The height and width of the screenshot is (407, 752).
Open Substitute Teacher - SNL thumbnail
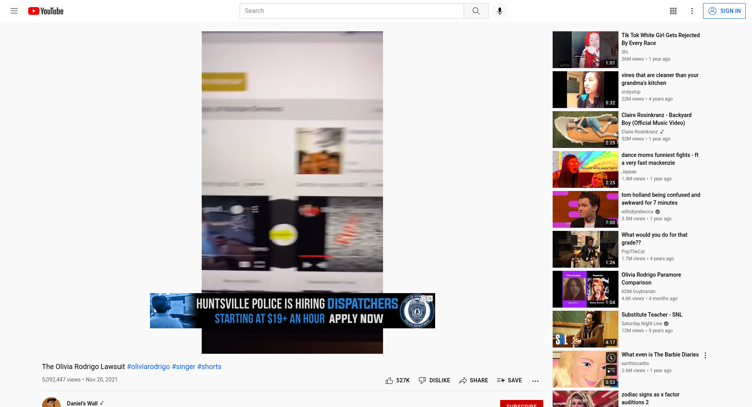tap(586, 329)
